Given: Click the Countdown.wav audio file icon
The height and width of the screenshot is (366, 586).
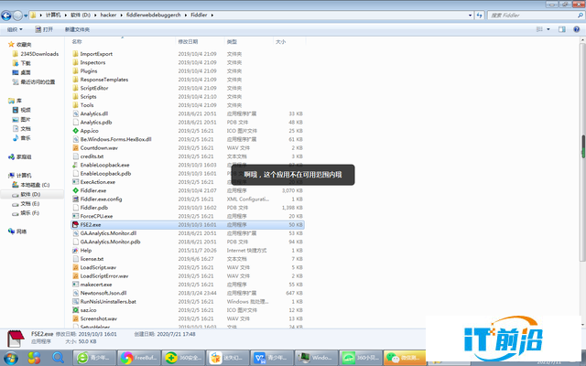Looking at the screenshot, I should (x=75, y=148).
